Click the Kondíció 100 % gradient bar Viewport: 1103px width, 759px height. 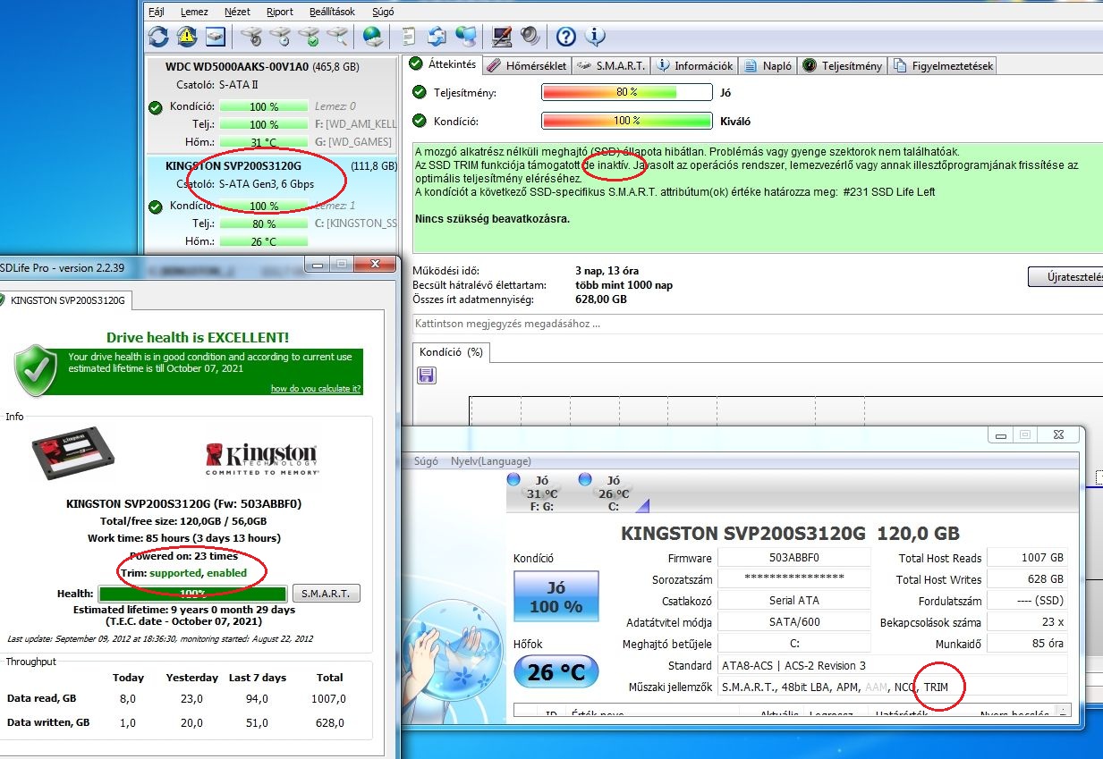626,121
